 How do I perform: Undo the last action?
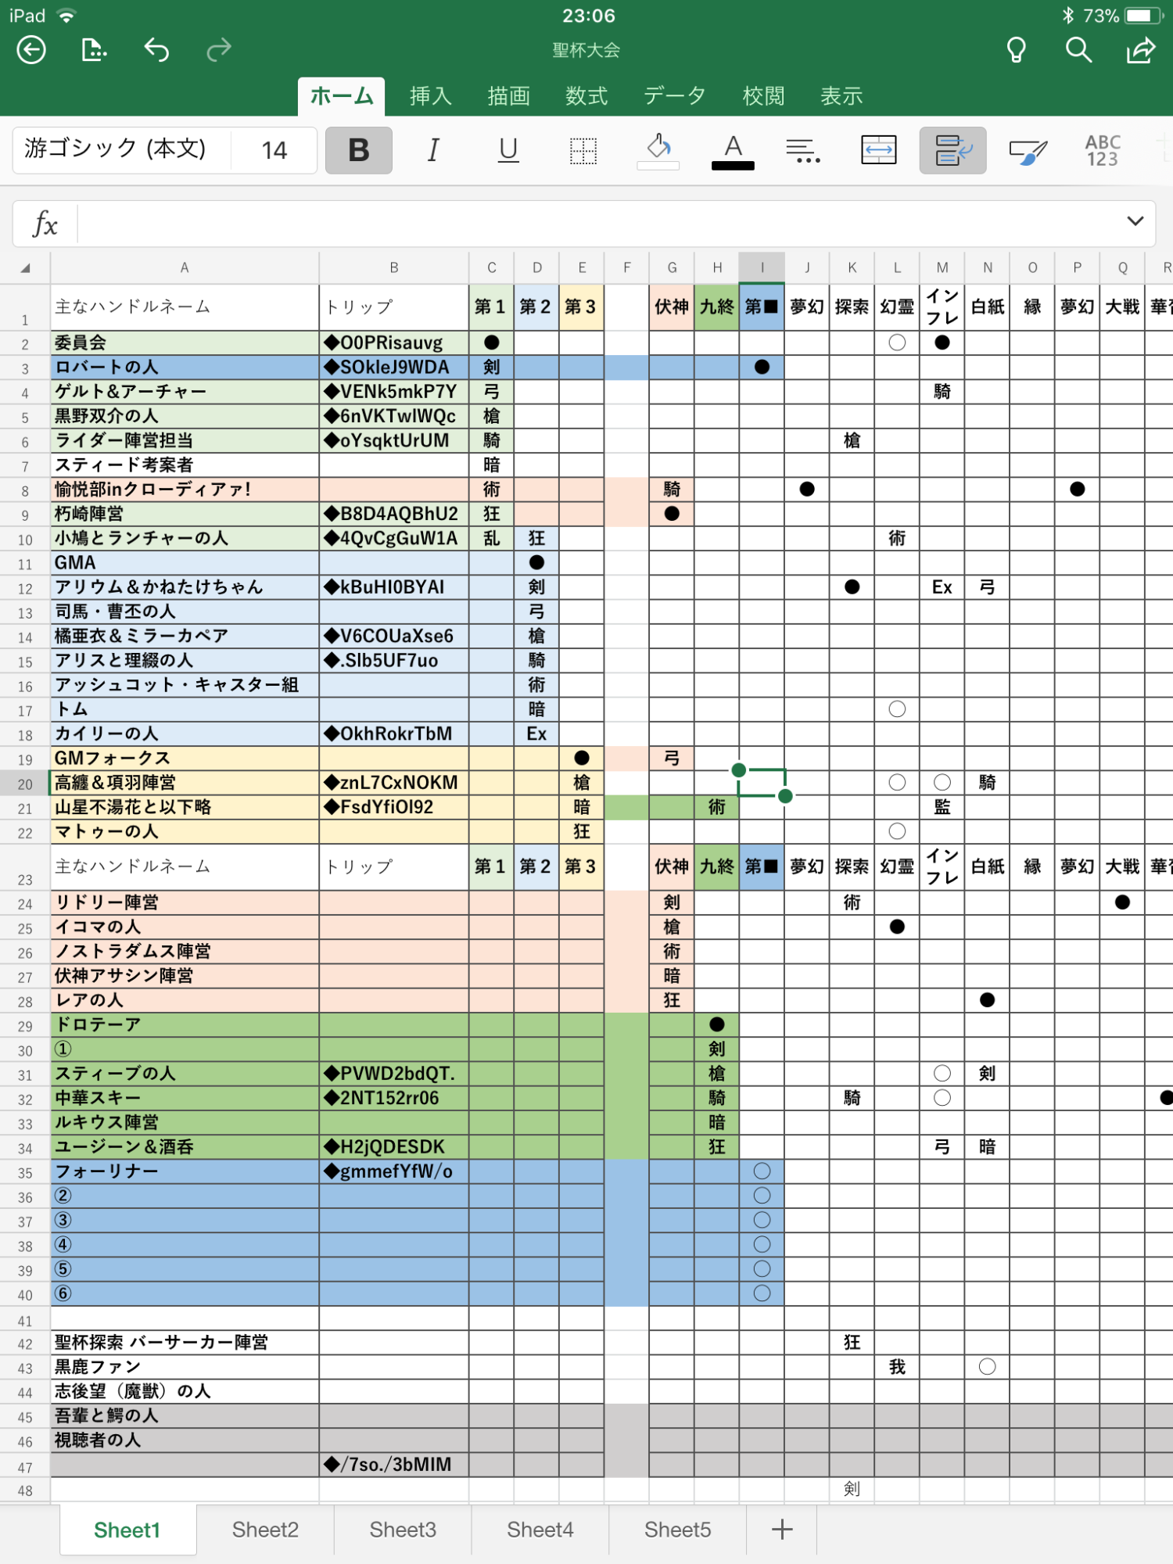(x=156, y=50)
